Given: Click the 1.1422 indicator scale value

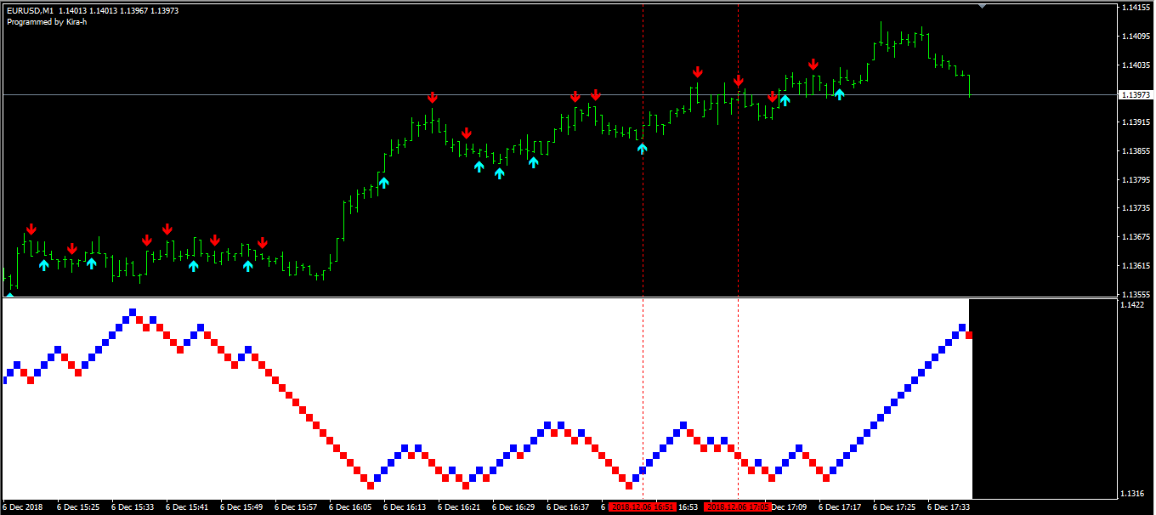Looking at the screenshot, I should tap(1132, 304).
